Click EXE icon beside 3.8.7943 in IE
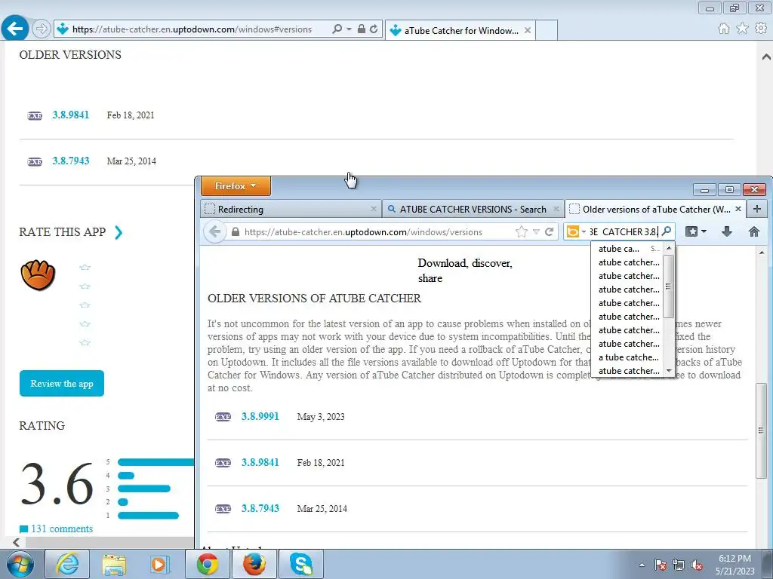 point(35,161)
